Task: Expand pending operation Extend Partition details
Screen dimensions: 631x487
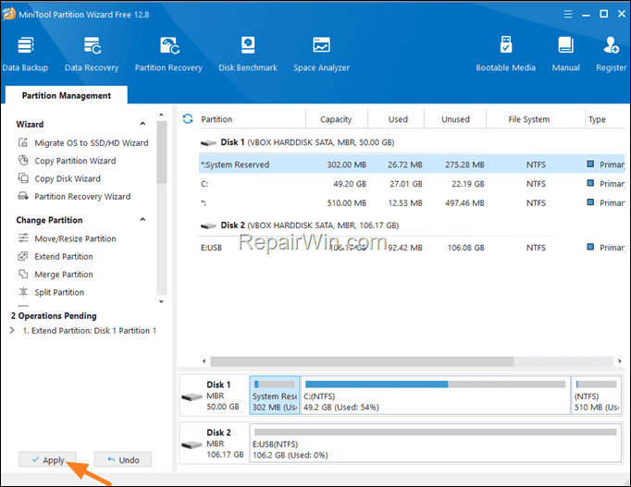Action: (12, 330)
